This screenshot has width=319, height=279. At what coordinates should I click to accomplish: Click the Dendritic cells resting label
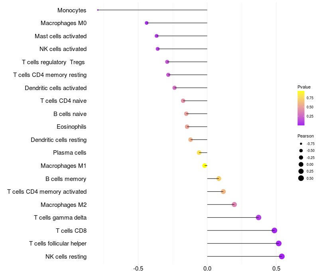coord(59,140)
